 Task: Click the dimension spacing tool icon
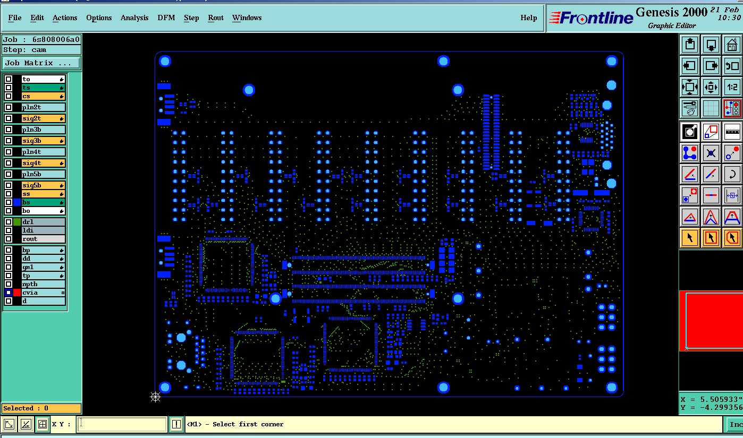(732, 195)
